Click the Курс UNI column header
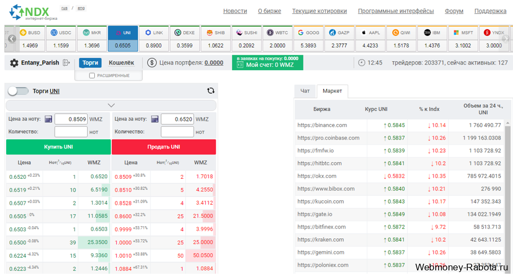 coord(376,109)
